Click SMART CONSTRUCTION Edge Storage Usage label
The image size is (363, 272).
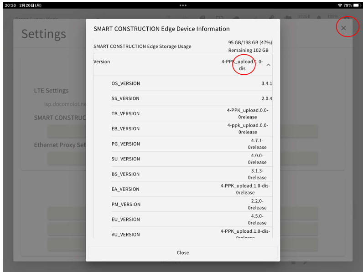[x=142, y=46]
